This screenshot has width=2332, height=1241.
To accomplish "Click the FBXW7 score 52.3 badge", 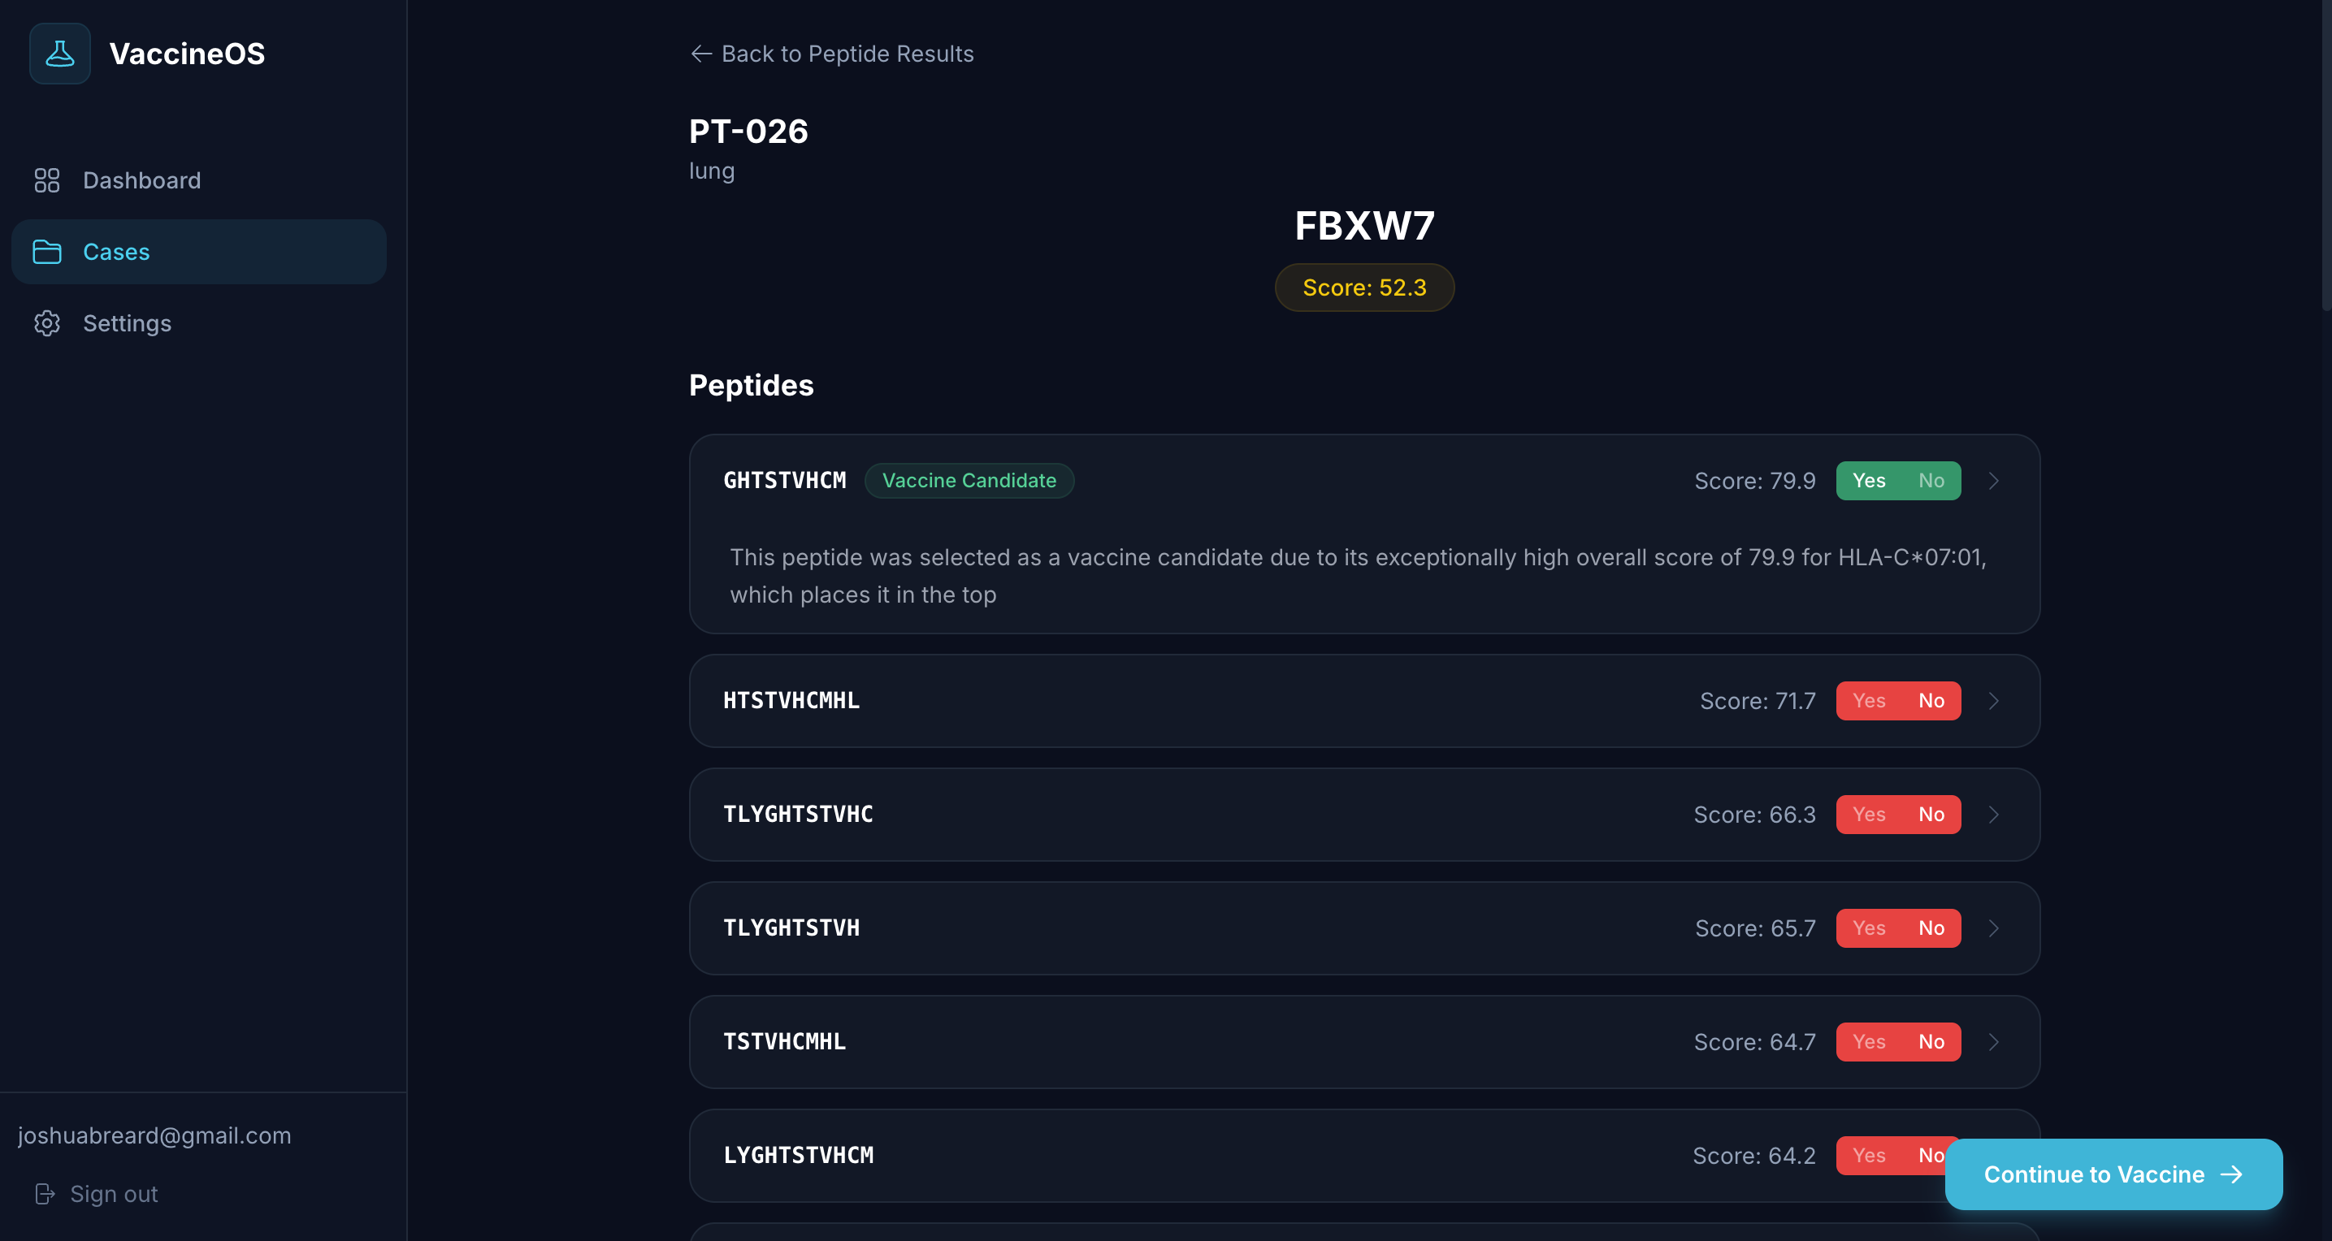I will (x=1364, y=288).
